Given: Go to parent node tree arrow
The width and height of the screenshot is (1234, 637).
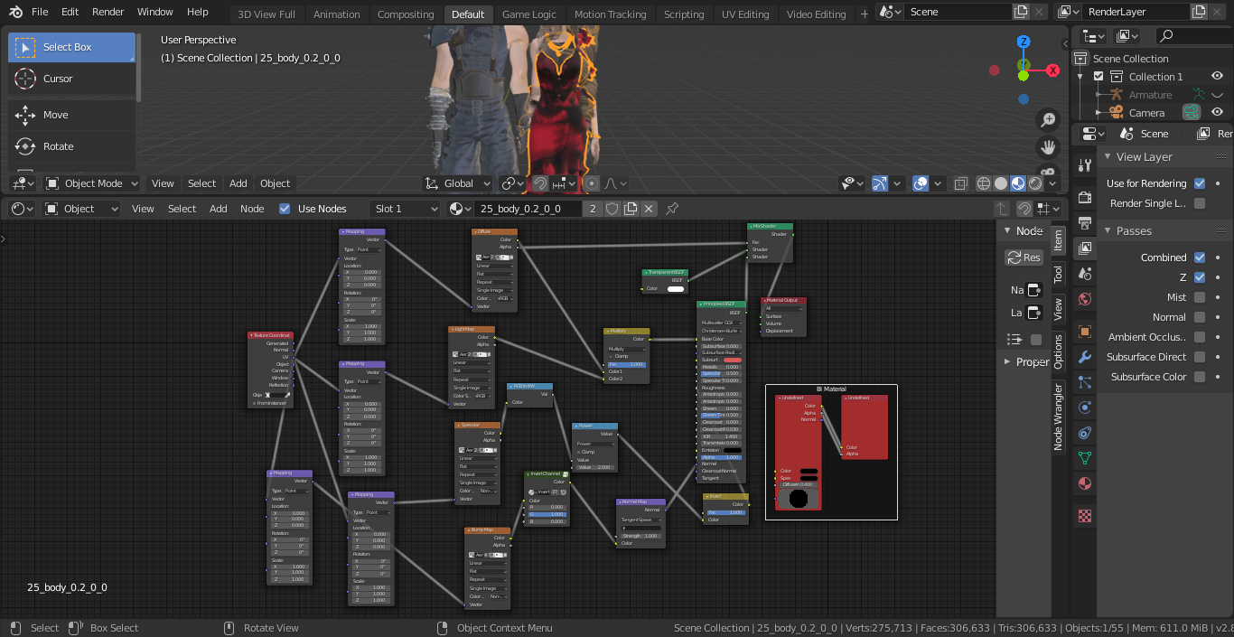Looking at the screenshot, I should point(1002,209).
